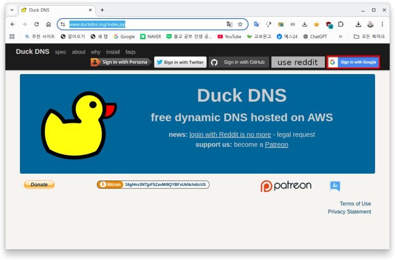
Task: Open the install page in navbar
Action: pyautogui.click(x=113, y=52)
